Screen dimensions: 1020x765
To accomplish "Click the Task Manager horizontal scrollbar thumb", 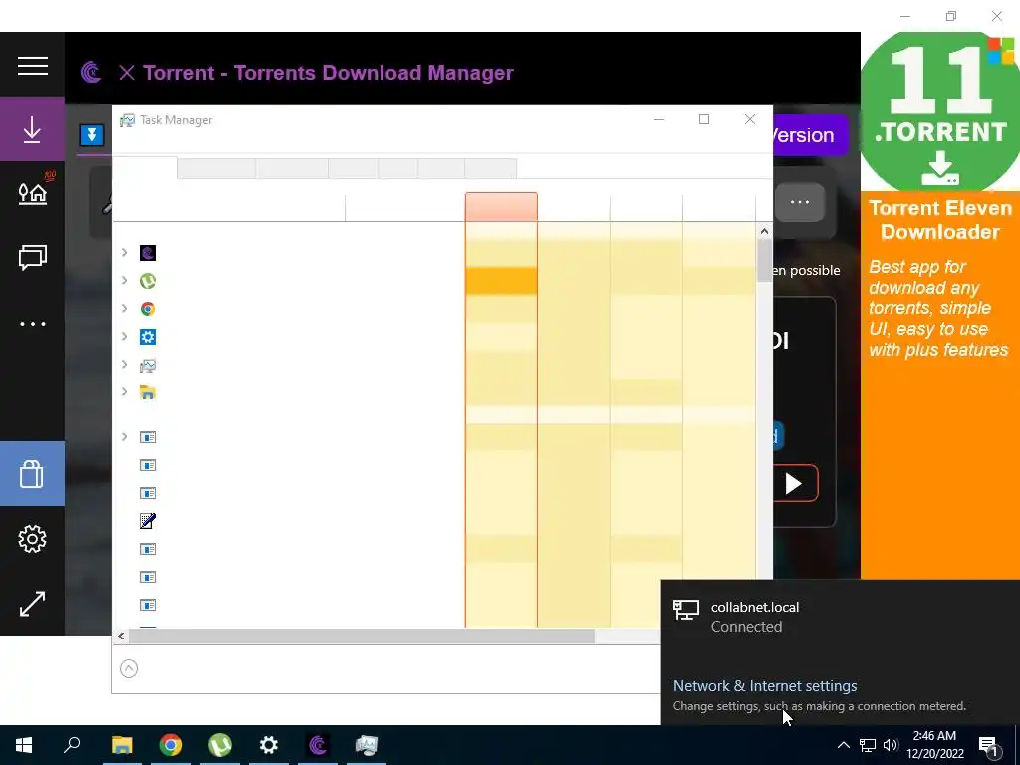I will pos(362,637).
